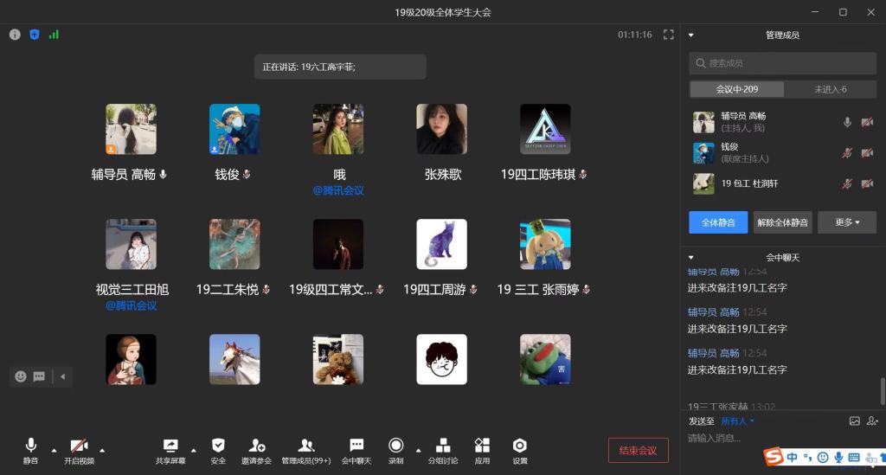This screenshot has width=886, height=475.
Task: Collapse the 会中聊天 chat panel
Action: click(x=690, y=257)
